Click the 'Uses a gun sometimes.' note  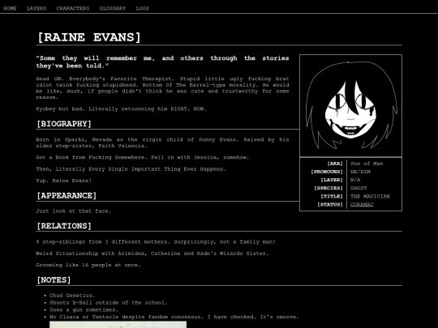[84, 310]
